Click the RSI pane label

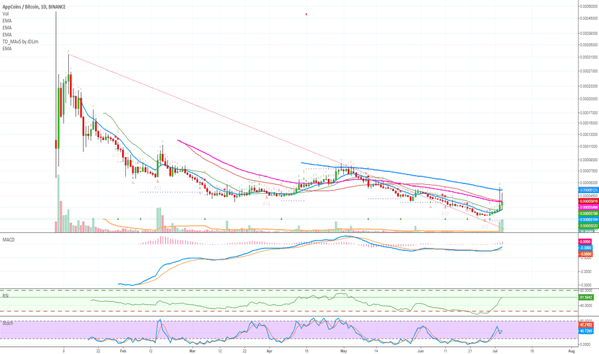pos(5,296)
